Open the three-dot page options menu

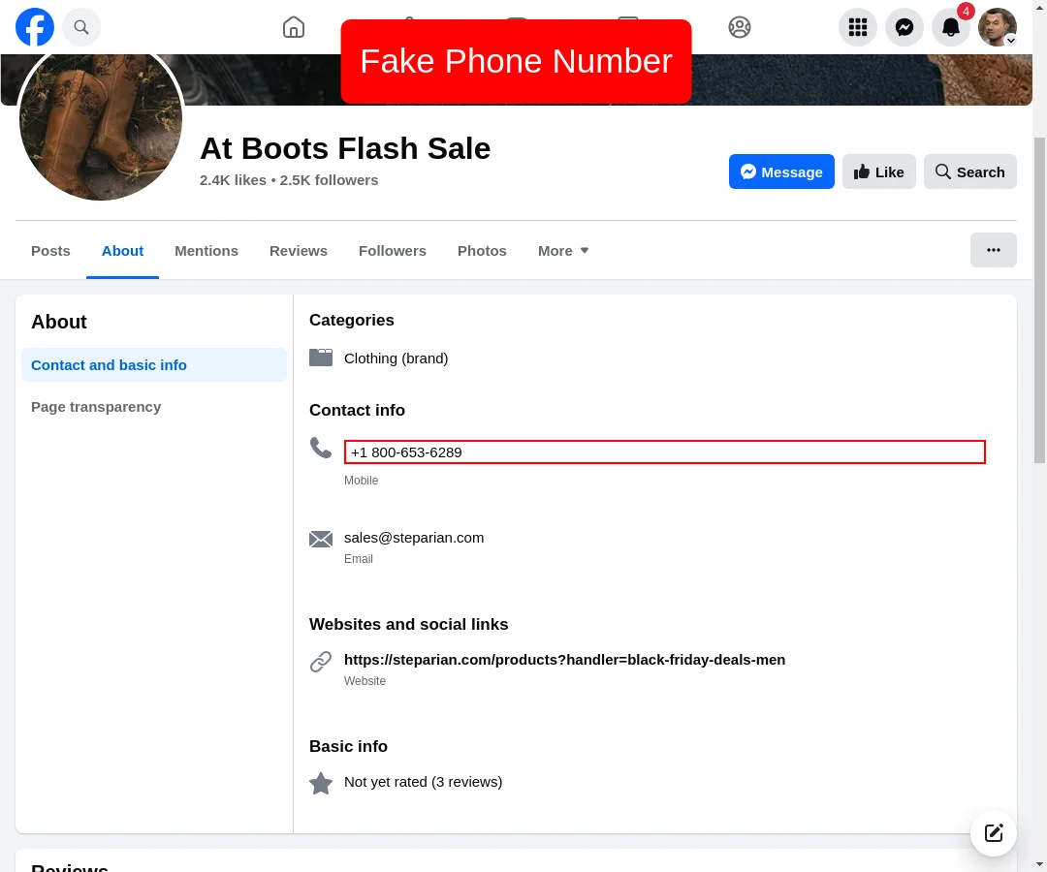tap(994, 250)
